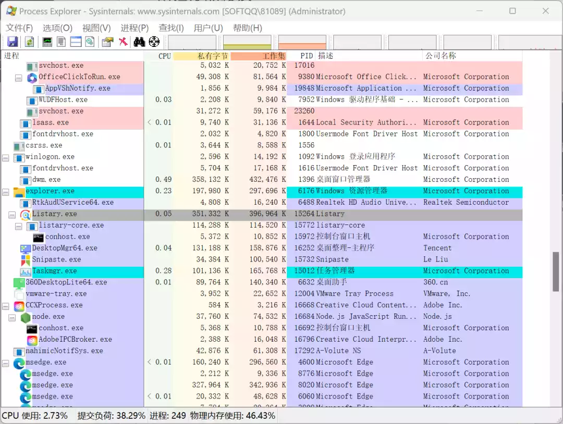563x424 pixels.
Task: Open the System Information graph icon
Action: click(x=47, y=42)
